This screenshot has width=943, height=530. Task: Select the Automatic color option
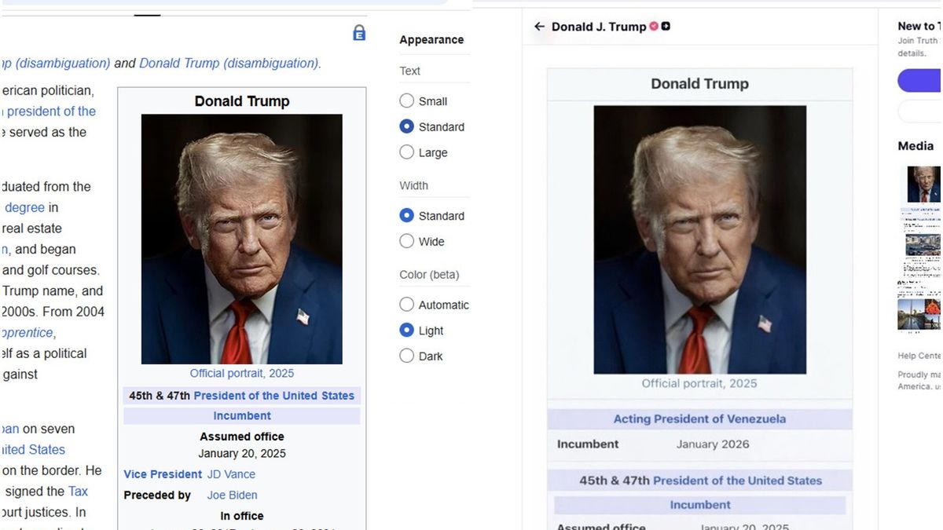[x=406, y=305]
